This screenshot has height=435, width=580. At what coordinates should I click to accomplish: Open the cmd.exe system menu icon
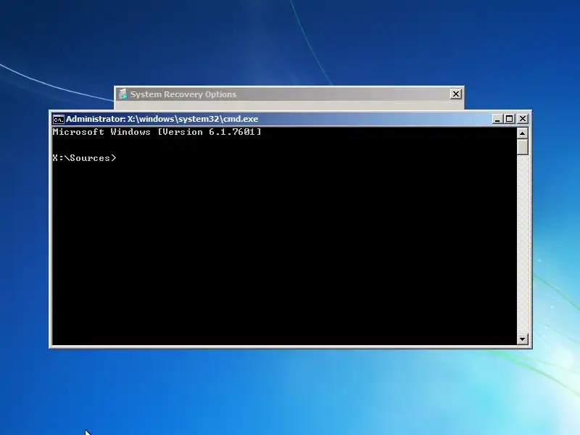58,119
